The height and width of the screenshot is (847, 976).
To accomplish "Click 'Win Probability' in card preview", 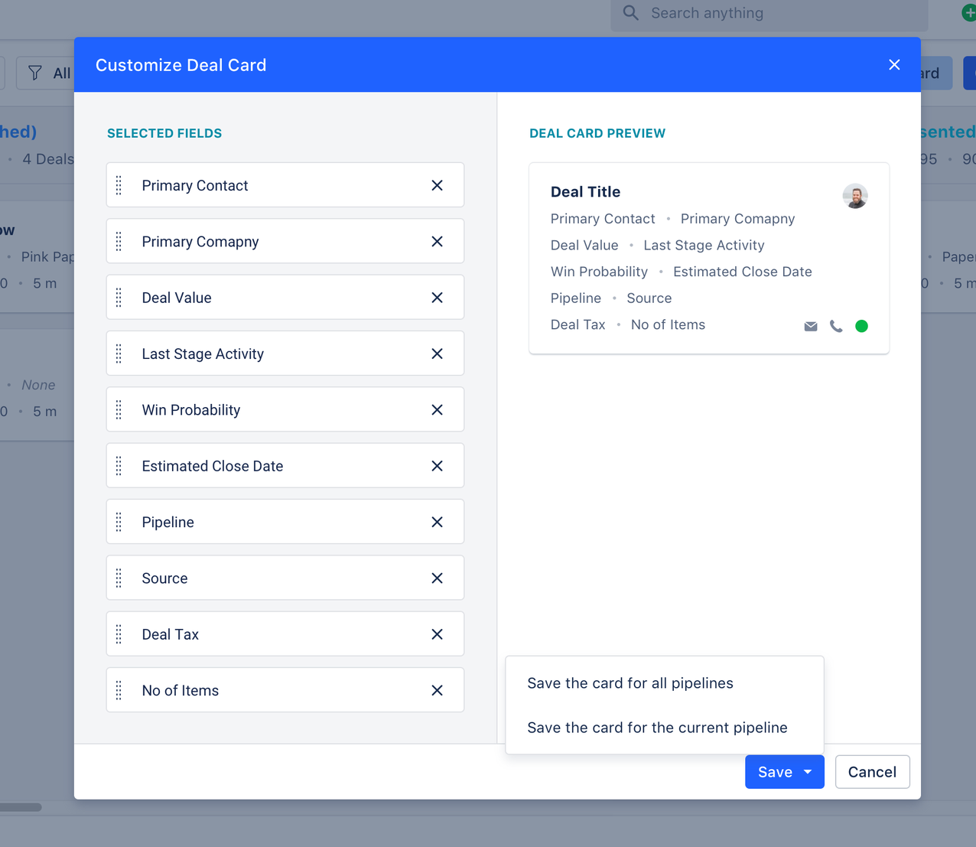I will (x=599, y=272).
